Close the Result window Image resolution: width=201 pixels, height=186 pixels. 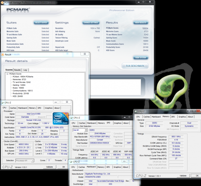84,54
